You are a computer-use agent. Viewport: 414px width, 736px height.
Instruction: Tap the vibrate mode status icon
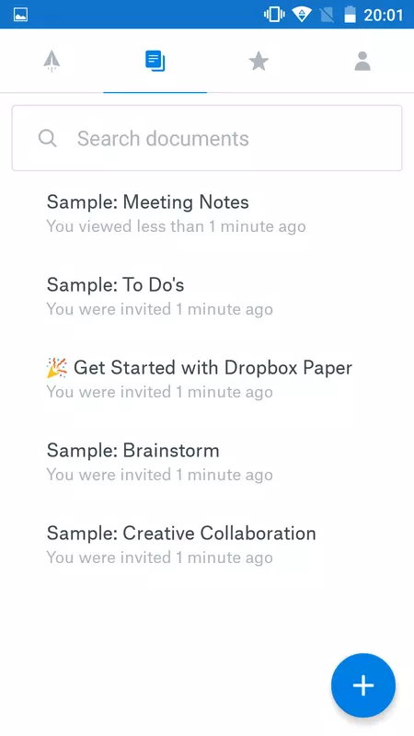[274, 15]
